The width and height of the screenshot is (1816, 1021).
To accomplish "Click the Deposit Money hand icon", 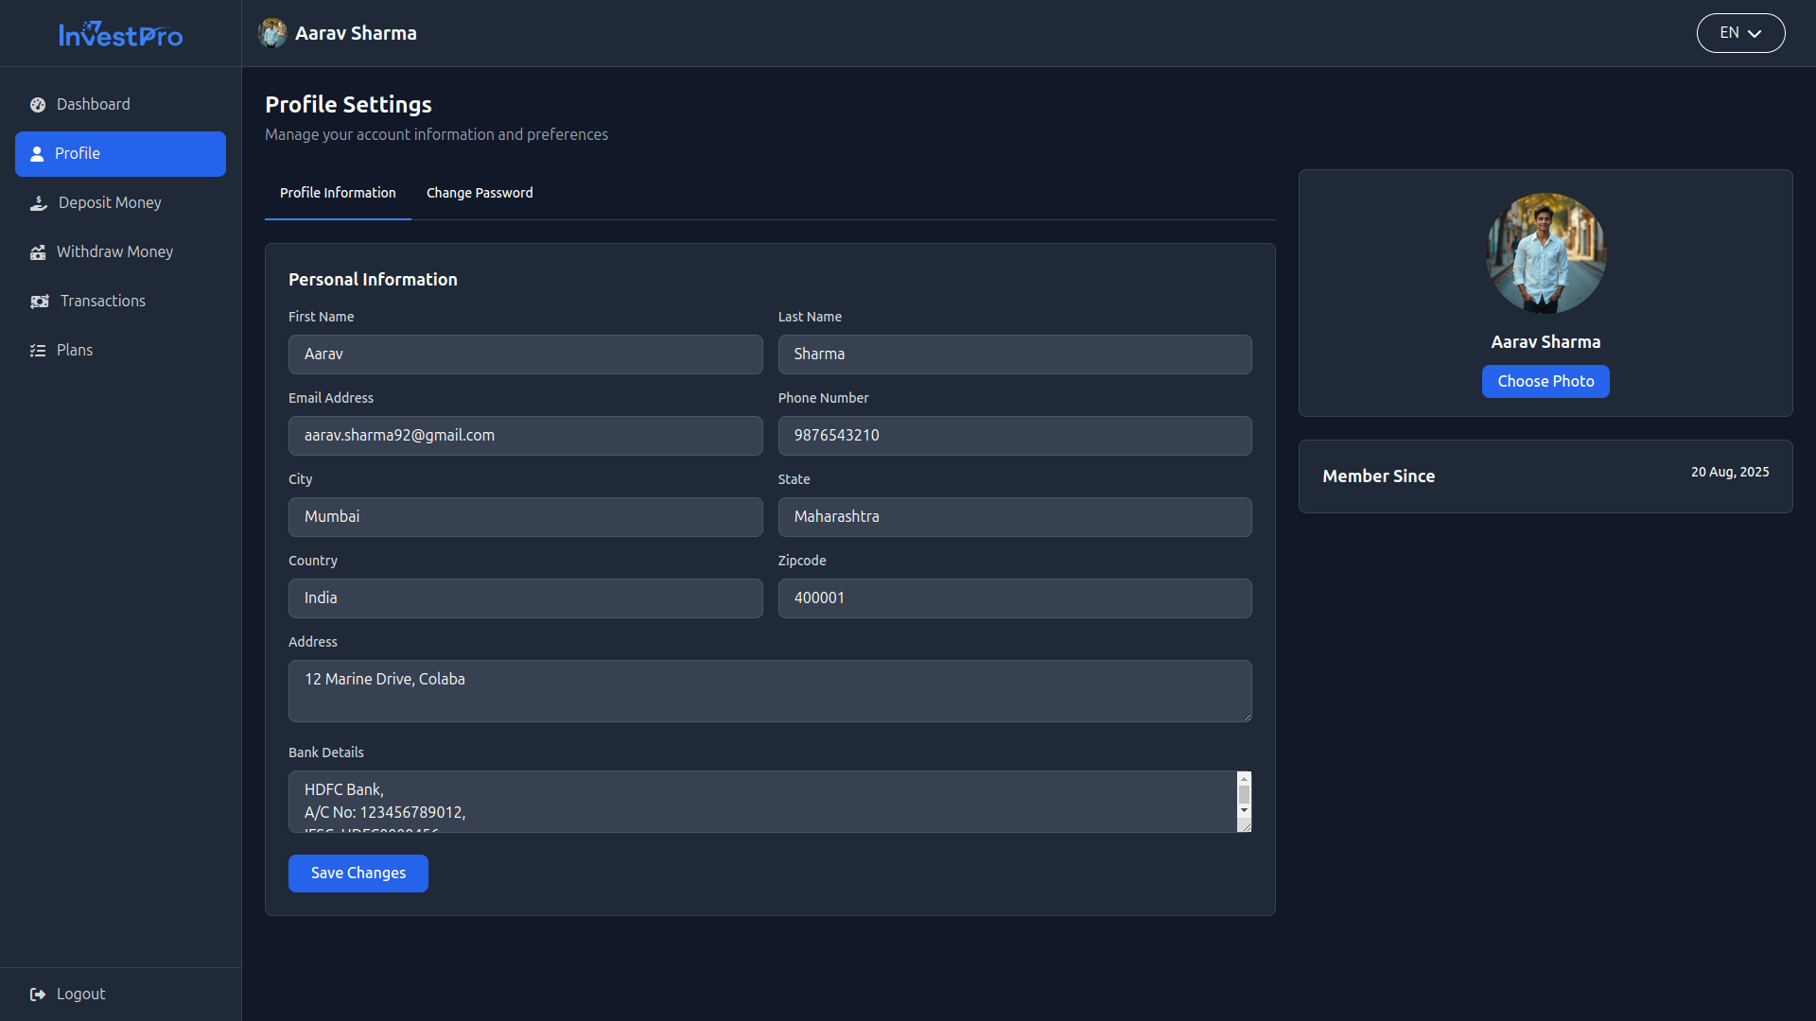I will (39, 203).
